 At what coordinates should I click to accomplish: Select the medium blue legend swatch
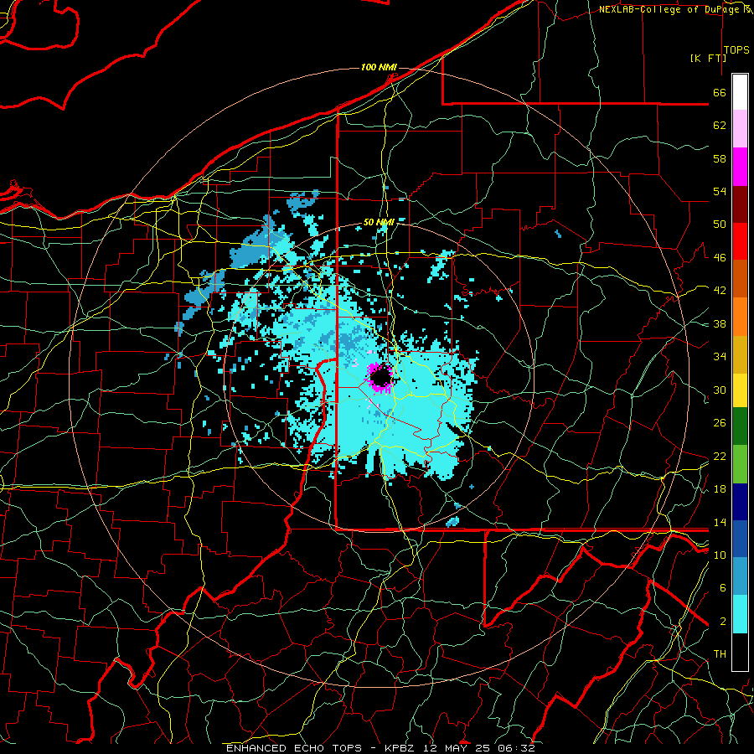[x=740, y=540]
